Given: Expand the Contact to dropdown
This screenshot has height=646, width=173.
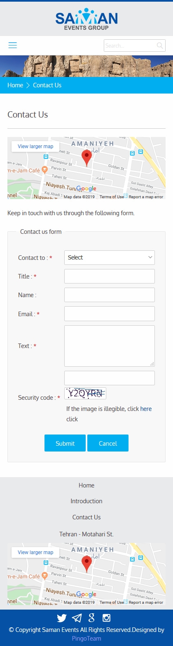Looking at the screenshot, I should tap(110, 257).
